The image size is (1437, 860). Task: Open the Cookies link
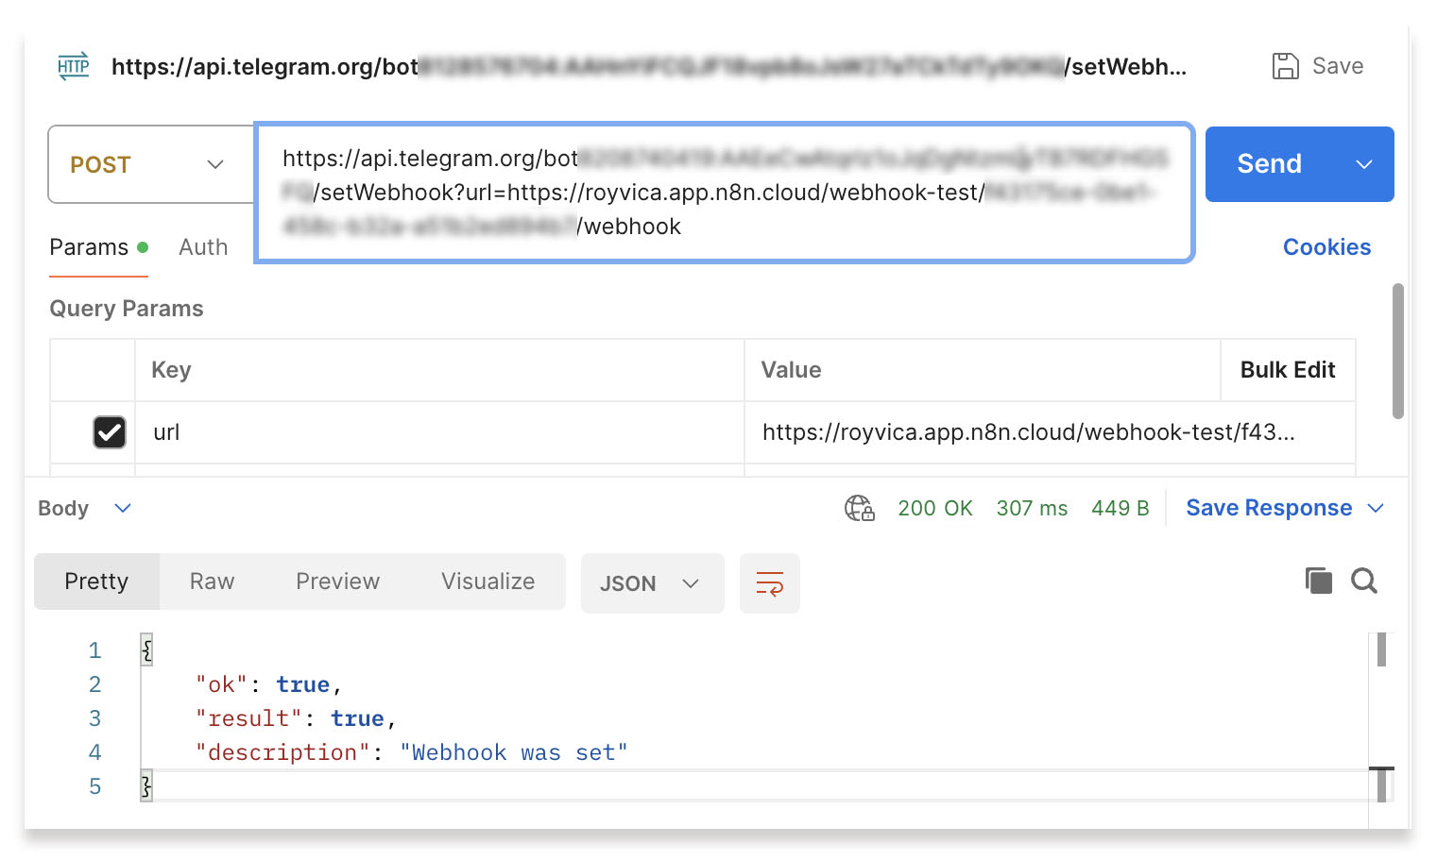(1326, 247)
